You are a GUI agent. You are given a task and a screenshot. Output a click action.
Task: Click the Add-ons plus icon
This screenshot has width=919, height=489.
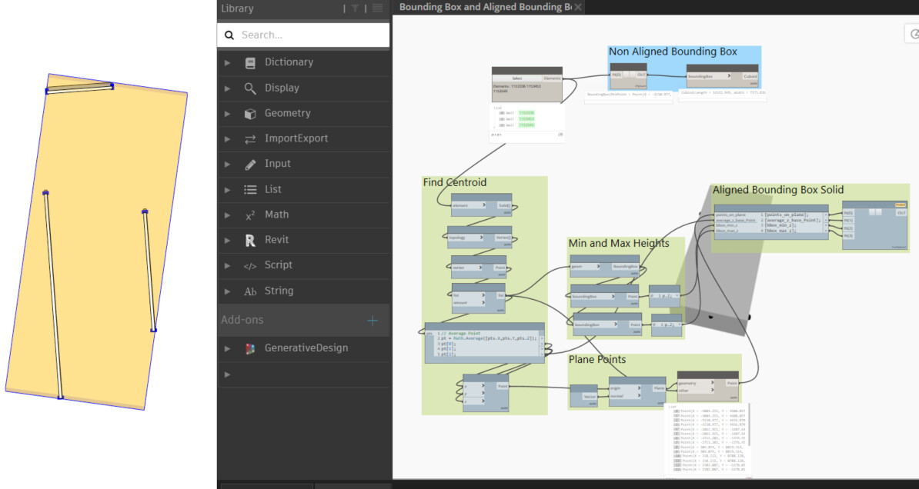372,320
